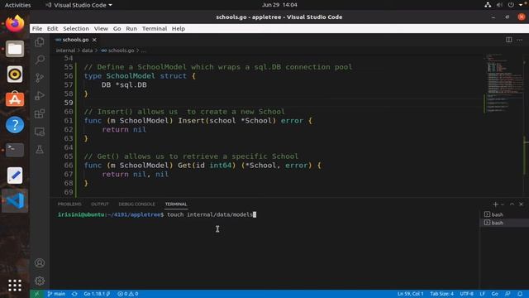Open the File menu
This screenshot has height=298, width=529.
click(x=37, y=29)
